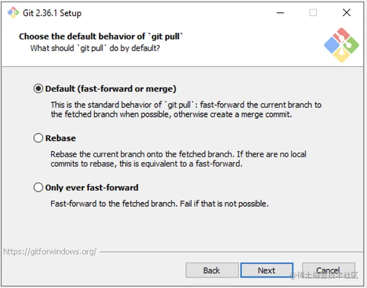Go back with the Back button

coord(211,270)
